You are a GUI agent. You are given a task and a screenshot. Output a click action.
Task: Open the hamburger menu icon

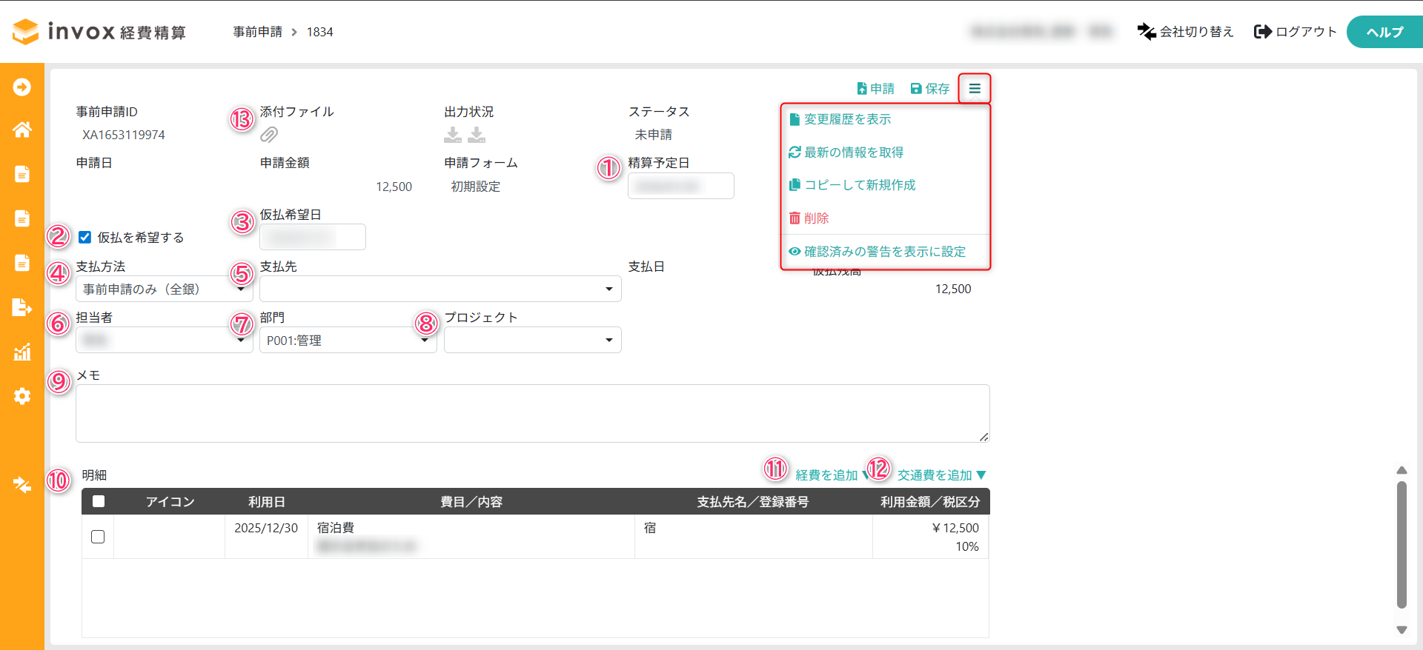pyautogui.click(x=974, y=89)
